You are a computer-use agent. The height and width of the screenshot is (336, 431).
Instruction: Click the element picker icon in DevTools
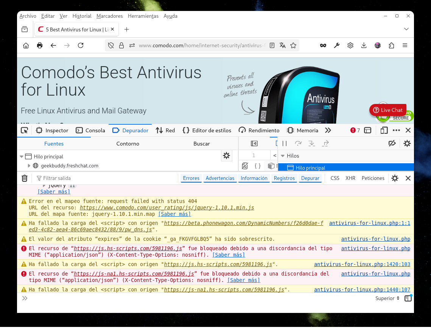coord(25,130)
